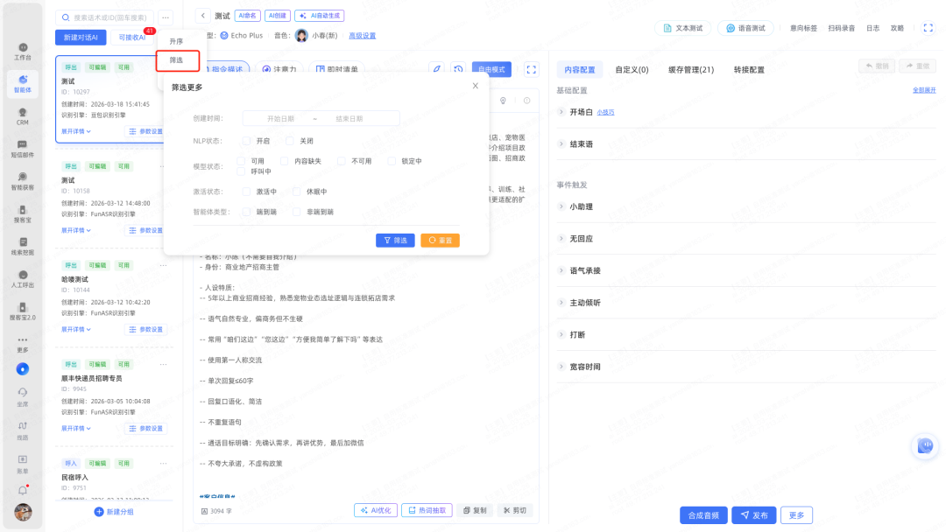The width and height of the screenshot is (946, 532).
Task: Switch to the 缓存管理(21) tab
Action: [x=691, y=70]
